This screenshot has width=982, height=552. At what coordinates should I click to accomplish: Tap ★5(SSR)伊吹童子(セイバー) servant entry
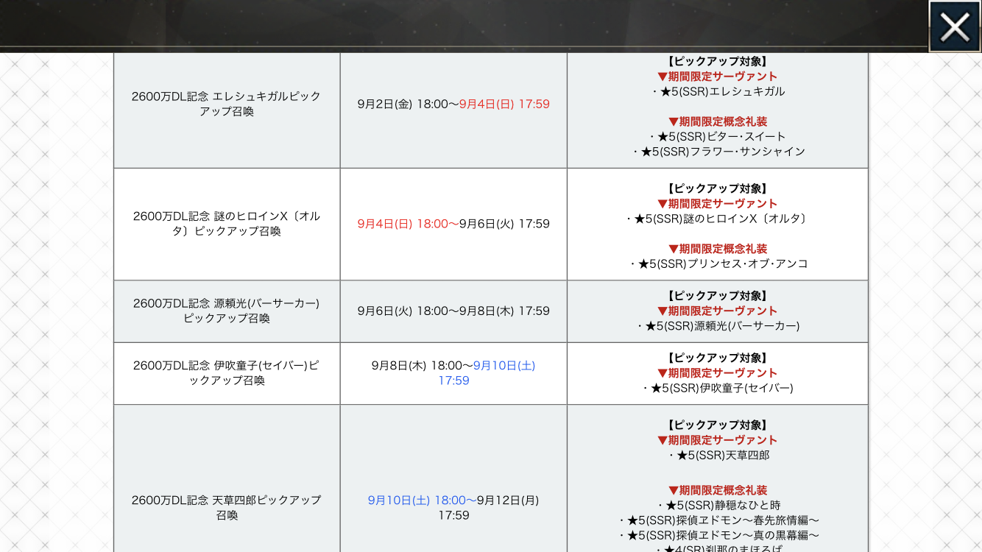pos(718,388)
